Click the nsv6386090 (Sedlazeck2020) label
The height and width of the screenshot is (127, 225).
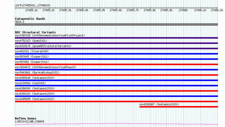pyautogui.click(x=35, y=88)
